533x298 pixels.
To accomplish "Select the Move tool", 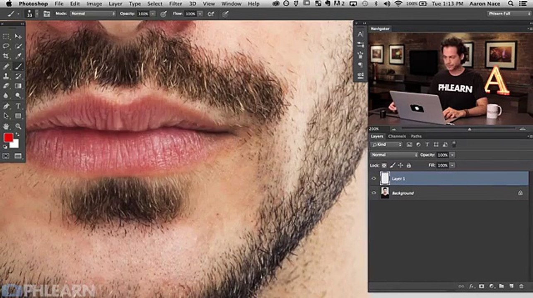I will (18, 36).
